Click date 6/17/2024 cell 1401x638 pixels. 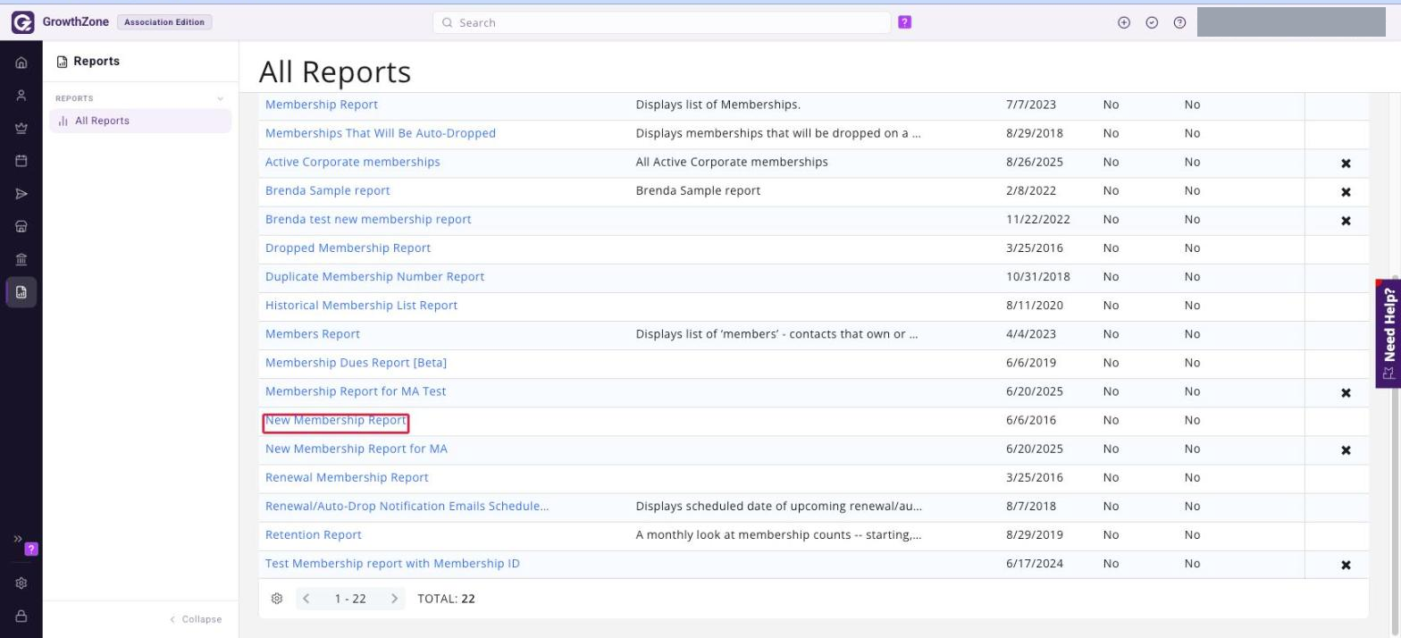[1036, 563]
